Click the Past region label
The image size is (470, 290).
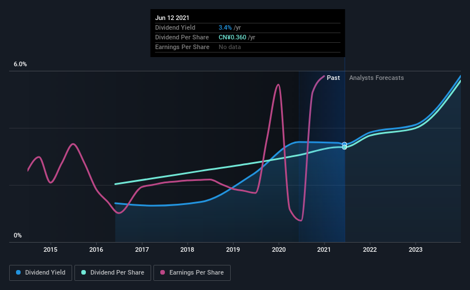[x=333, y=78]
